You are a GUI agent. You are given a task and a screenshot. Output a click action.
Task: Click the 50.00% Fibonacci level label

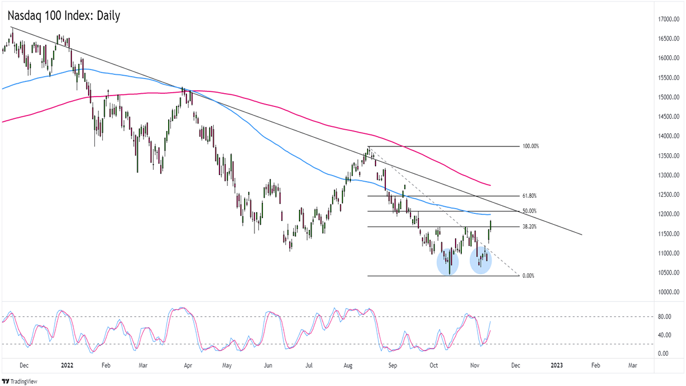tap(529, 212)
